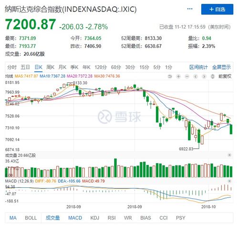Click the index title 纳斯达克综合指数
238x226 pixels.
33,9
